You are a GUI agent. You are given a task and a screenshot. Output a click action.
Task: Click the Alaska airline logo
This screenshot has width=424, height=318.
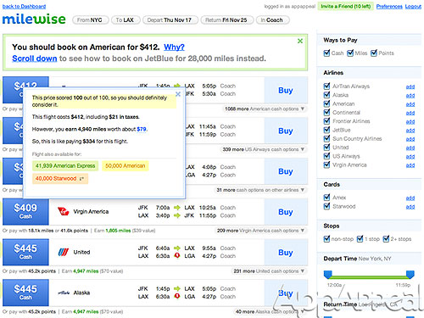point(64,293)
